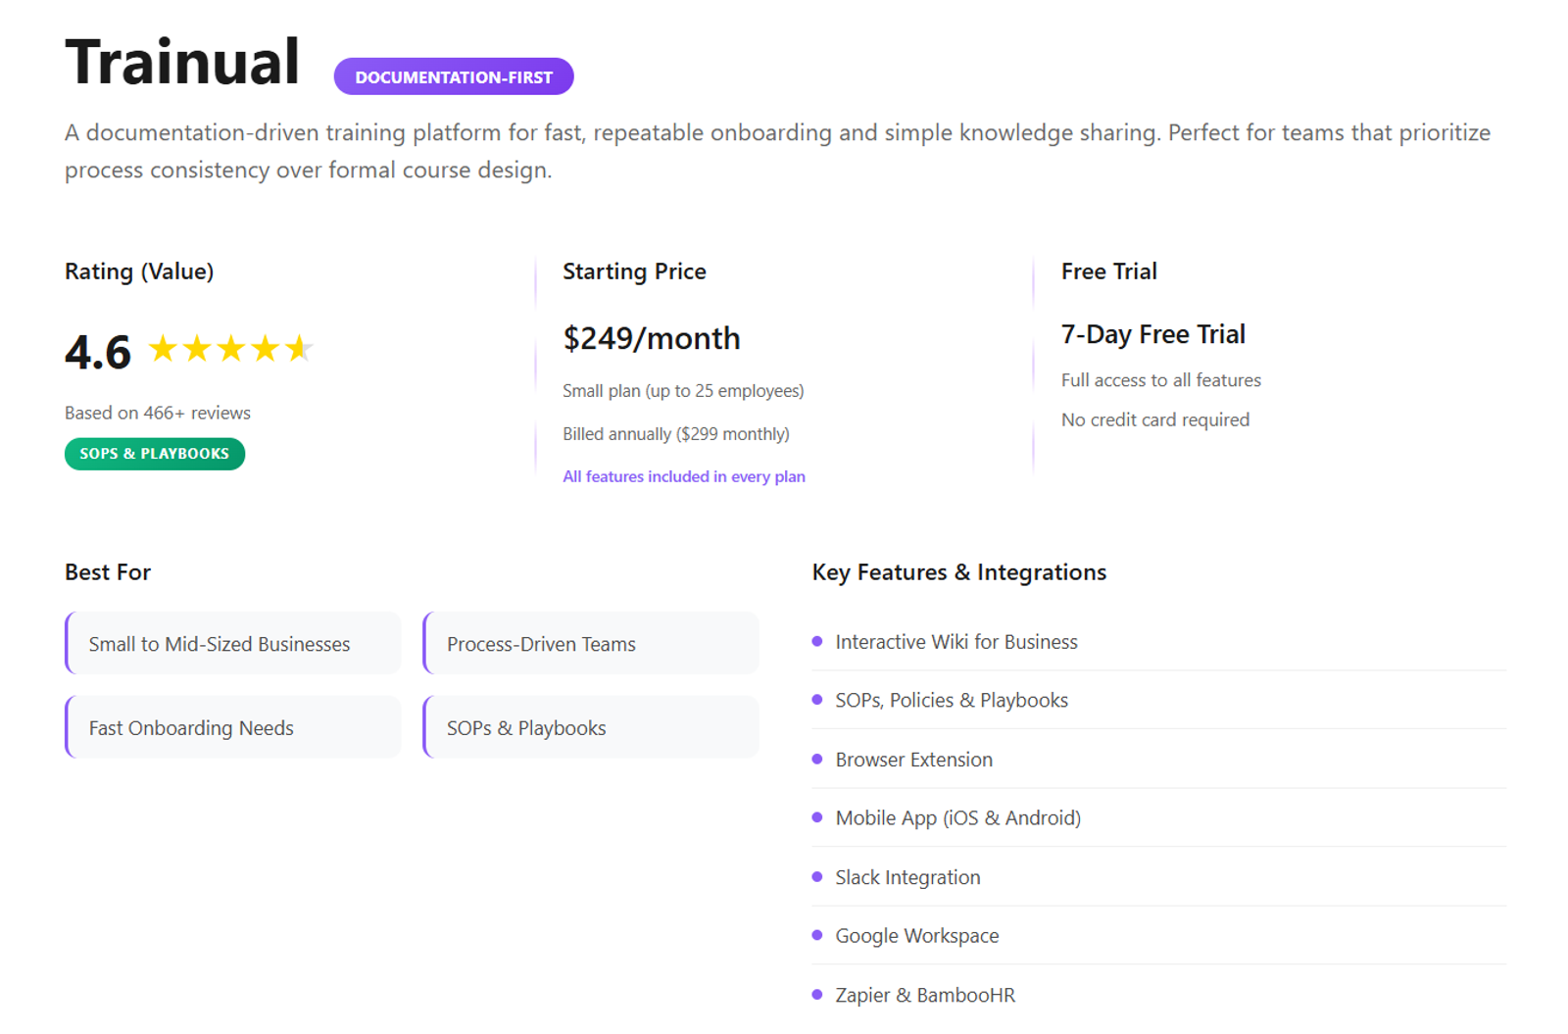Select the SOPs & Playbooks card under Best For

tap(591, 727)
